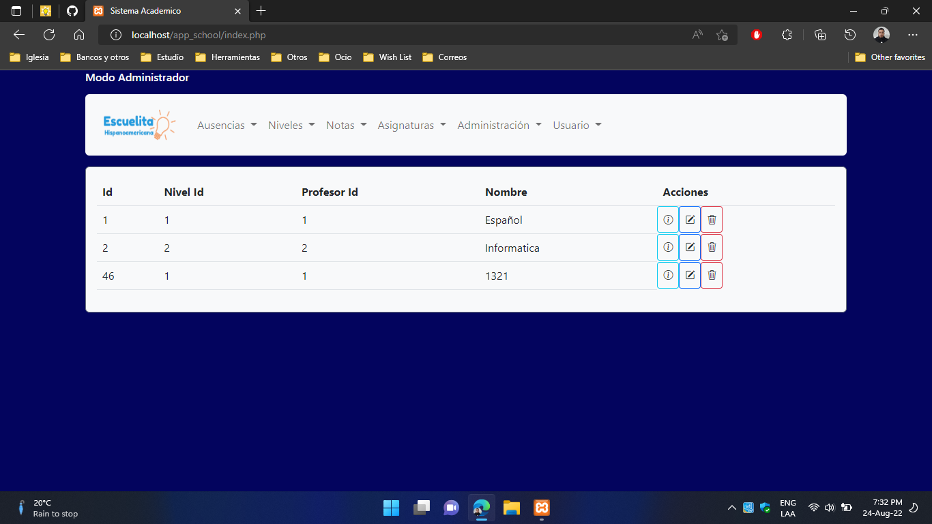Click the edit icon for Informatica
Screen dimensions: 932x524
coord(689,247)
